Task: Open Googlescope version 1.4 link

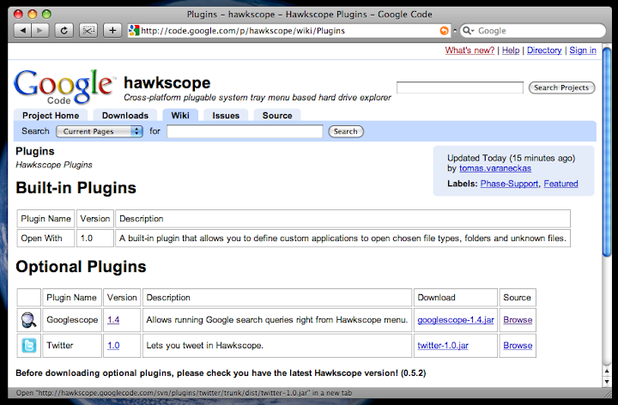Action: pyautogui.click(x=113, y=320)
